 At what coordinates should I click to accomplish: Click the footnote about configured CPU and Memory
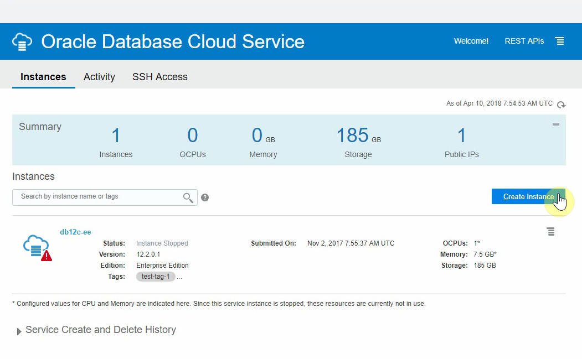coord(219,304)
